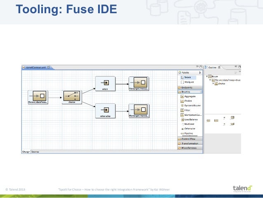Expand the Miscellaneous palette drawer
Image resolution: width=263 pixels, height=198 pixels.
190,148
